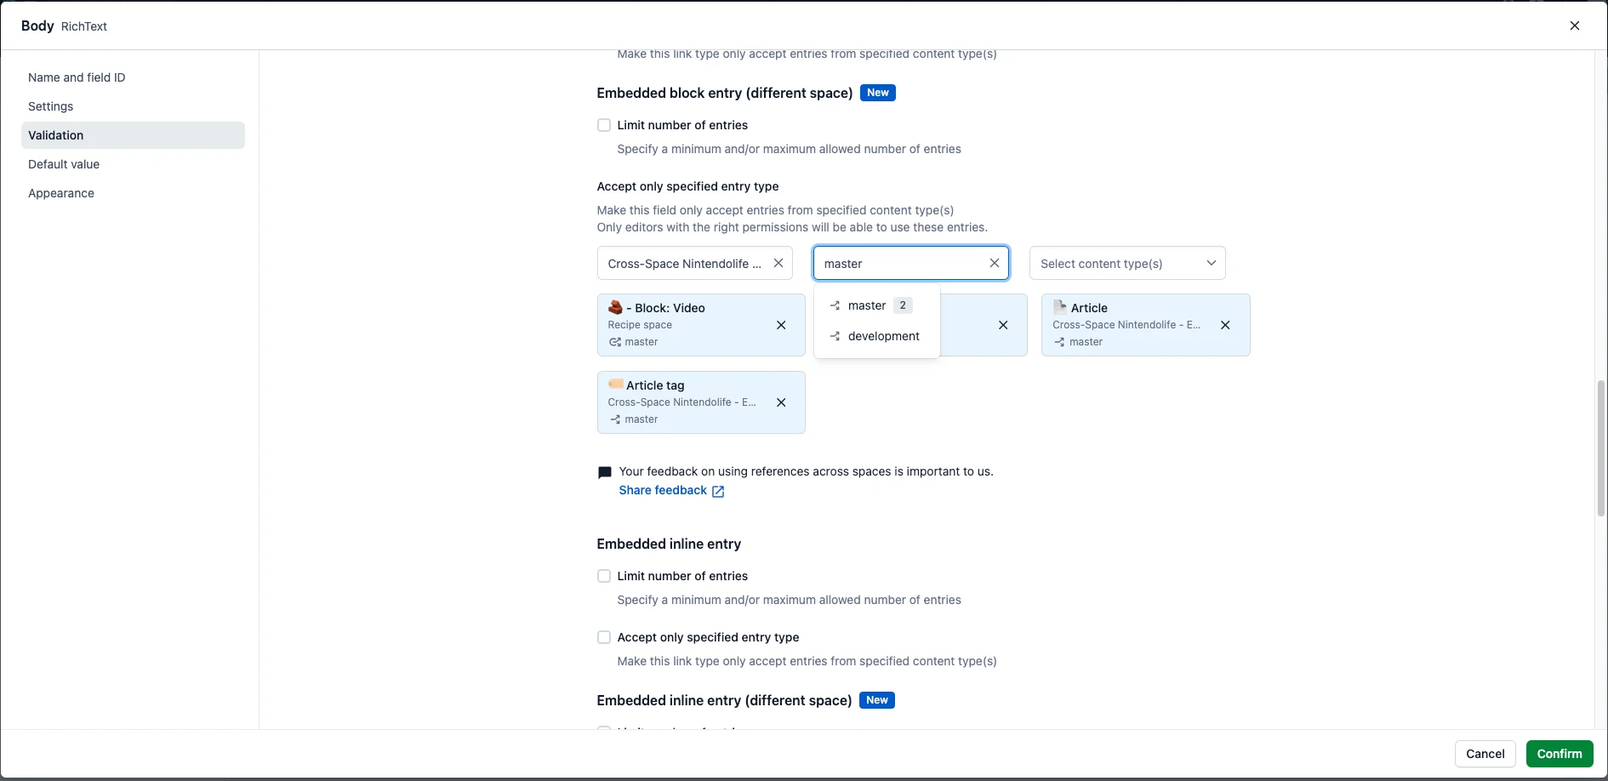Click the Block: Video emoji icon

(x=615, y=307)
